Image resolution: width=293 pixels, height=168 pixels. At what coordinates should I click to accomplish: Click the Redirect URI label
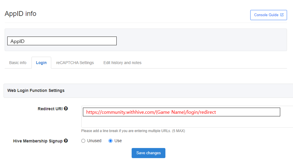pos(50,109)
